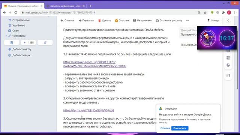
Task: Click Отключить рассылку
Action: point(169,20)
